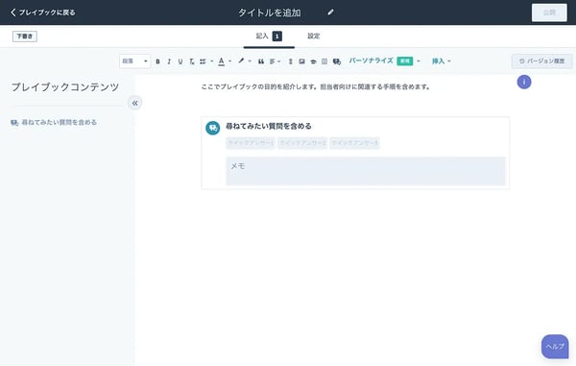Open the text color picker
The width and height of the screenshot is (576, 366).
point(225,61)
